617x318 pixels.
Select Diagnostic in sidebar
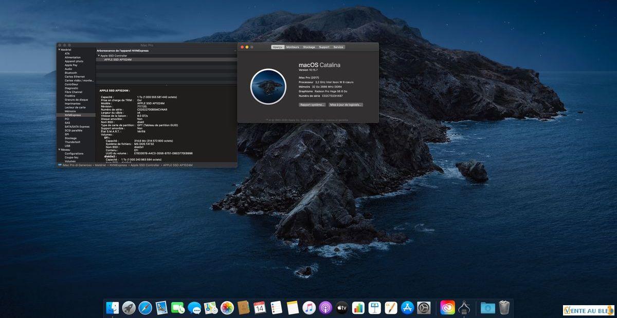tap(71, 88)
